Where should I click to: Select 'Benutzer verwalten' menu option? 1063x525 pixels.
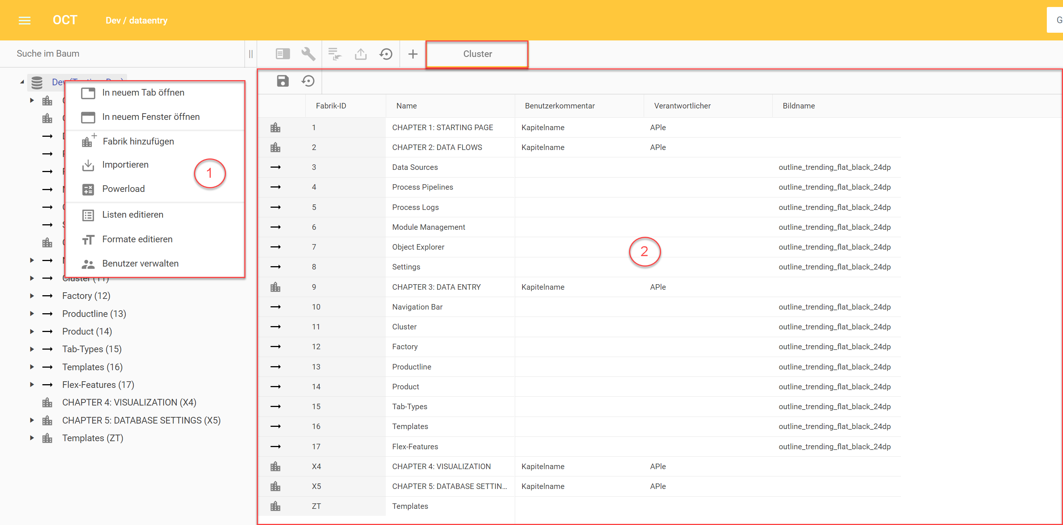click(x=140, y=263)
